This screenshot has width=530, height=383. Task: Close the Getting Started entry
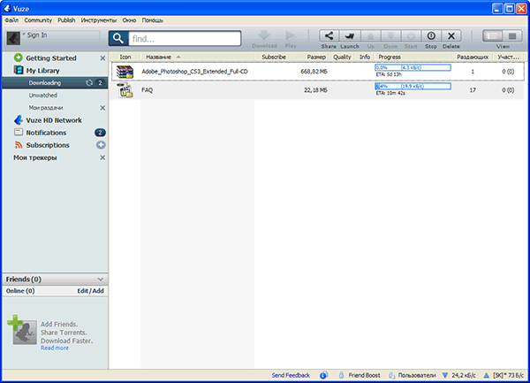click(102, 58)
